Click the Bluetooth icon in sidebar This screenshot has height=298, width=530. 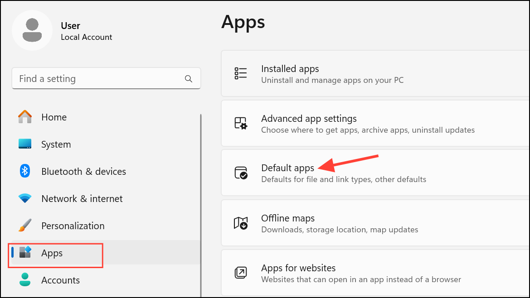[x=25, y=171]
